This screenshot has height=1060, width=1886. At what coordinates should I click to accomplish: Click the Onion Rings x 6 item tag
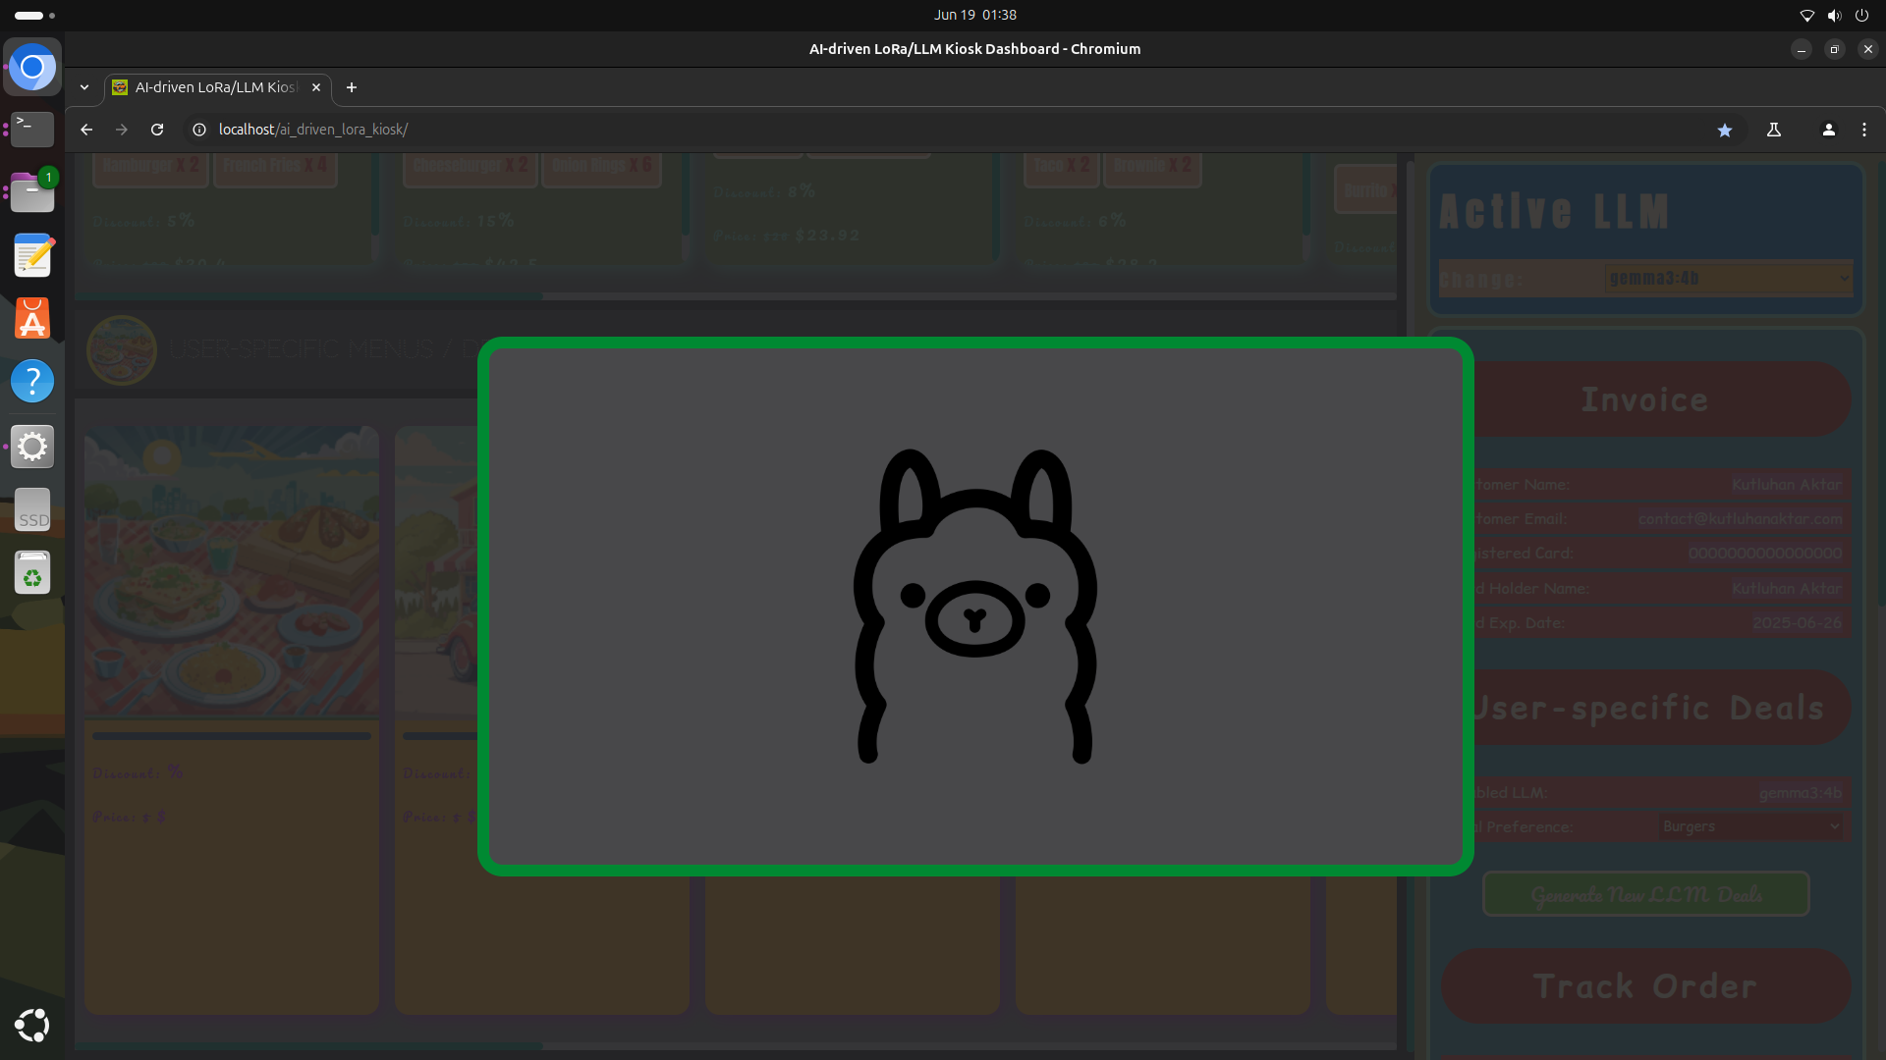[x=601, y=166]
